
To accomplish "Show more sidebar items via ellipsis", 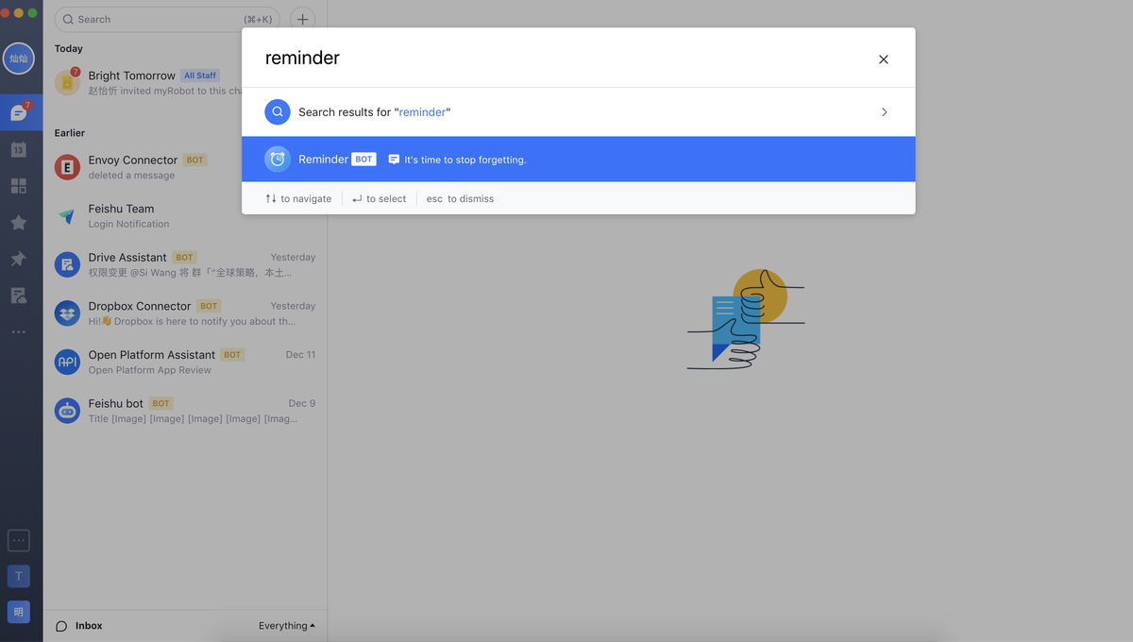I will point(19,332).
